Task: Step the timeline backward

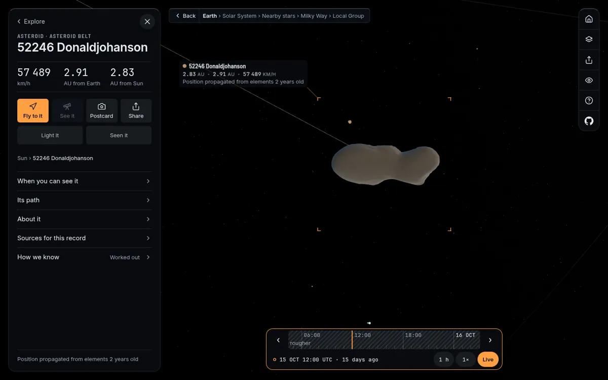Action: [278, 340]
